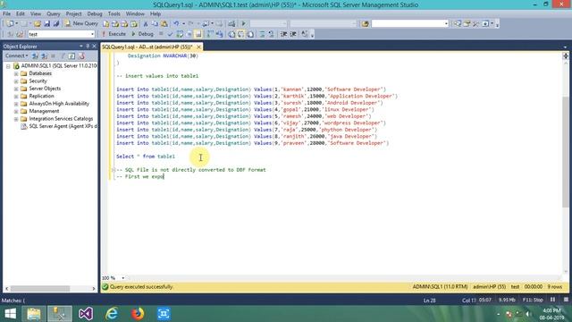Click the Save icon in toolbar
Screen dimensions: 572x322
pos(47,24)
